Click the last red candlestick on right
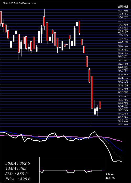The image size is (131, 183). (100, 105)
